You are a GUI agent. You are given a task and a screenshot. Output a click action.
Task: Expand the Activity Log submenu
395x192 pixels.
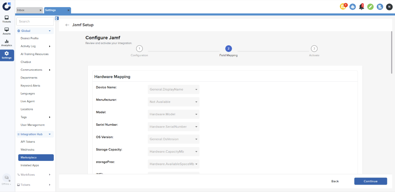50,46
